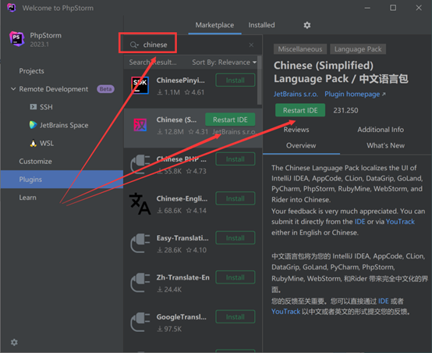The width and height of the screenshot is (432, 353).
Task: Collapse the Remote Development section
Action: (x=13, y=89)
